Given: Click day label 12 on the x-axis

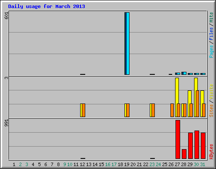Looking at the screenshot, I should pos(82,164).
